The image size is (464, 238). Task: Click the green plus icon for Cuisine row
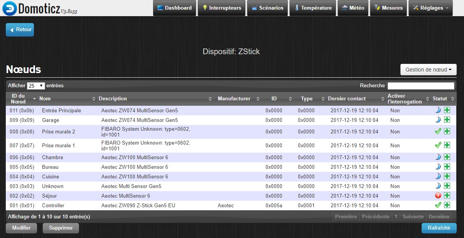click(x=447, y=176)
